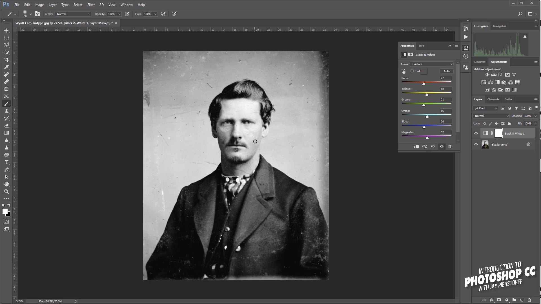Add a Curves adjustment layer
The width and height of the screenshot is (541, 304).
[x=500, y=75]
